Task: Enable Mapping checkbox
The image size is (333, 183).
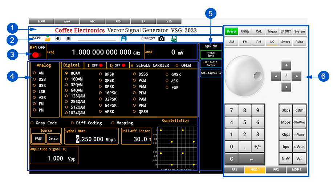Action: coord(113,123)
